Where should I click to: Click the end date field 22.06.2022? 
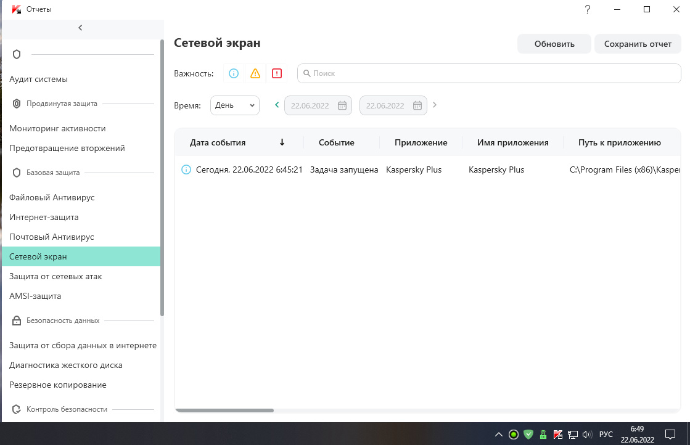point(393,105)
